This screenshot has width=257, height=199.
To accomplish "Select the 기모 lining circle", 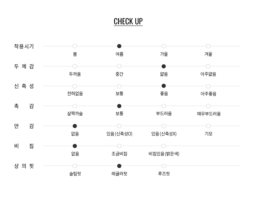I will tap(208, 126).
